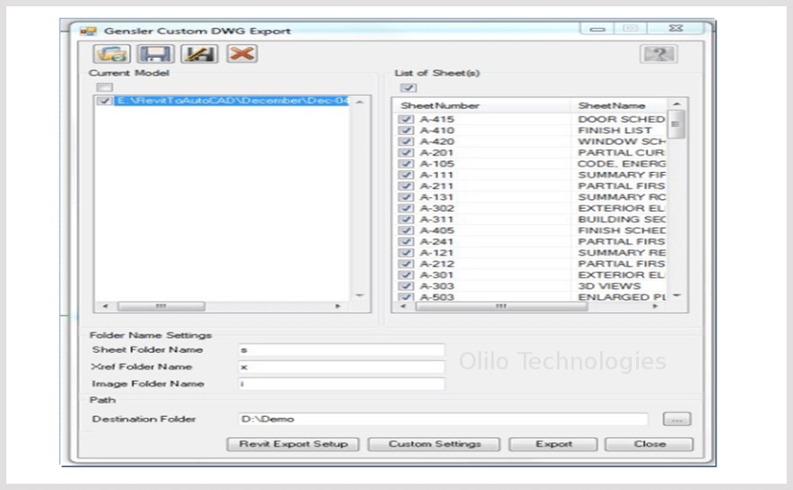The height and width of the screenshot is (490, 793).
Task: Click the sheet list scroll-up arrow
Action: (677, 104)
